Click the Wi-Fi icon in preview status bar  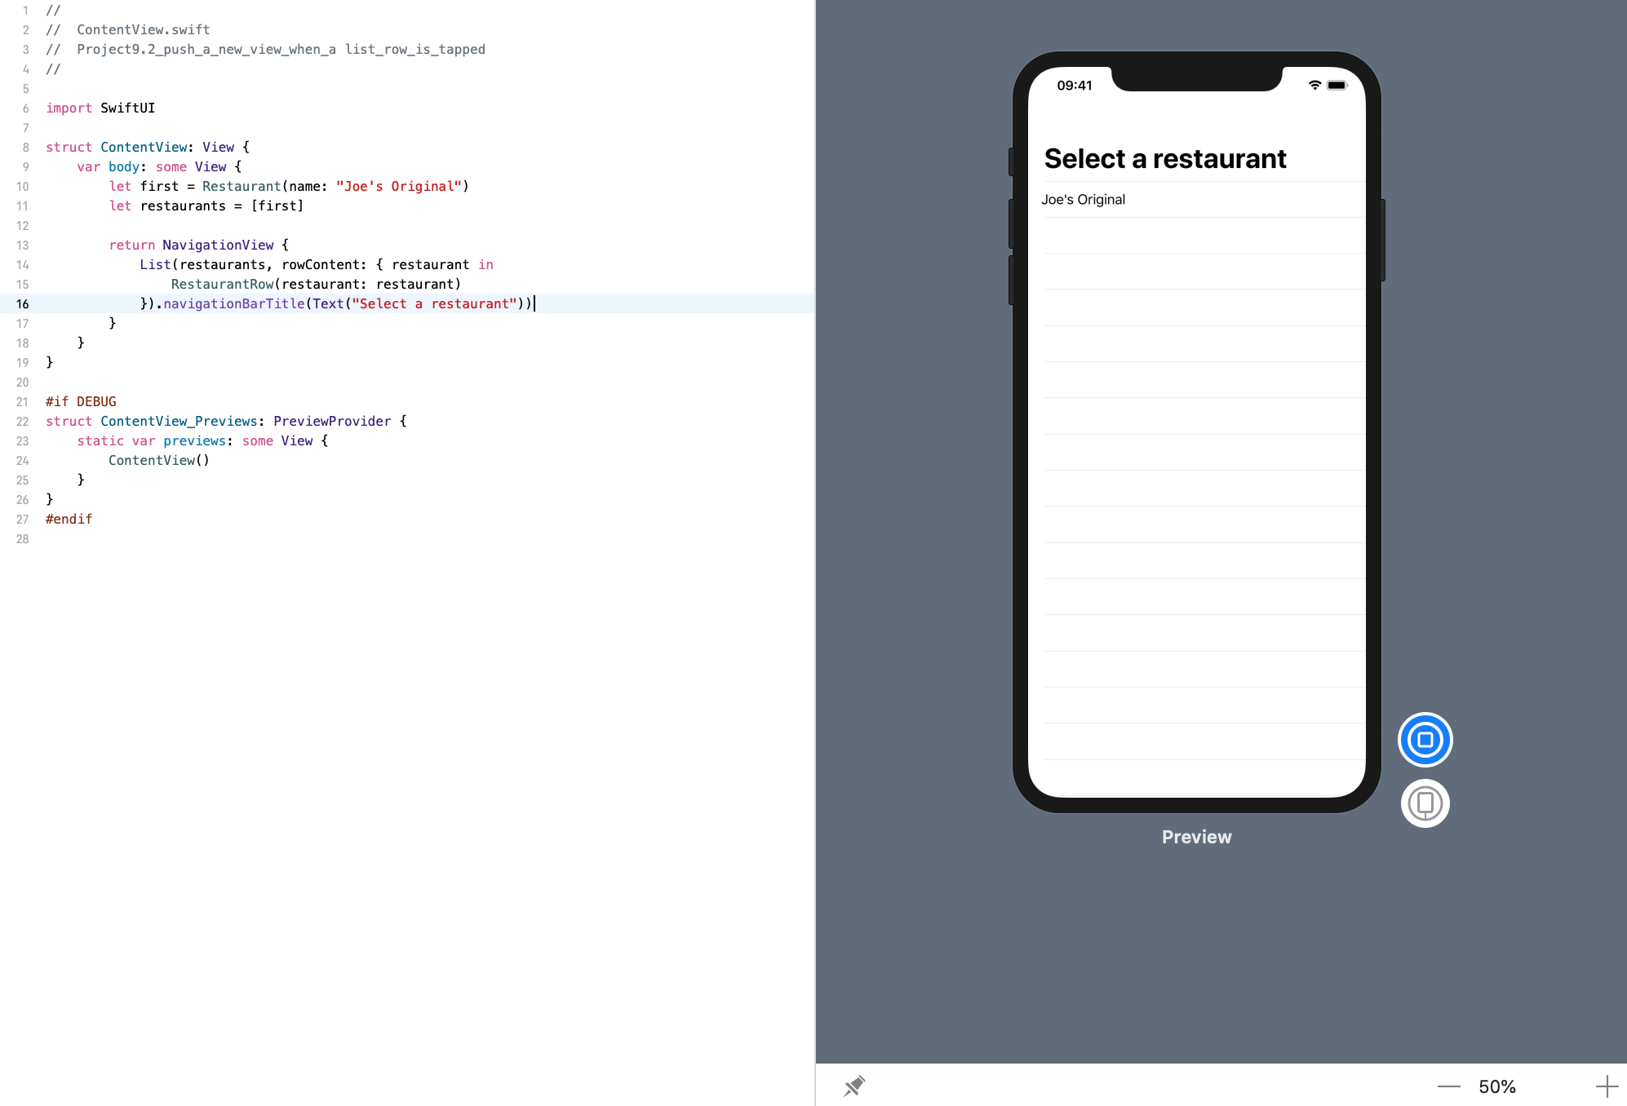[x=1314, y=85]
